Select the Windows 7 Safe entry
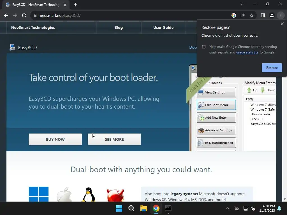Viewport: 287px width, 215px height. [x=263, y=109]
